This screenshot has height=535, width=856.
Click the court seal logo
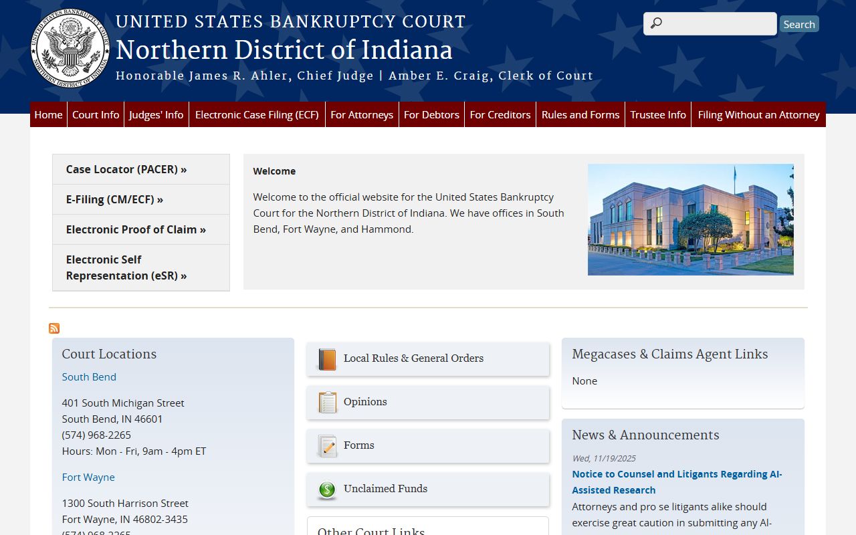pyautogui.click(x=71, y=48)
